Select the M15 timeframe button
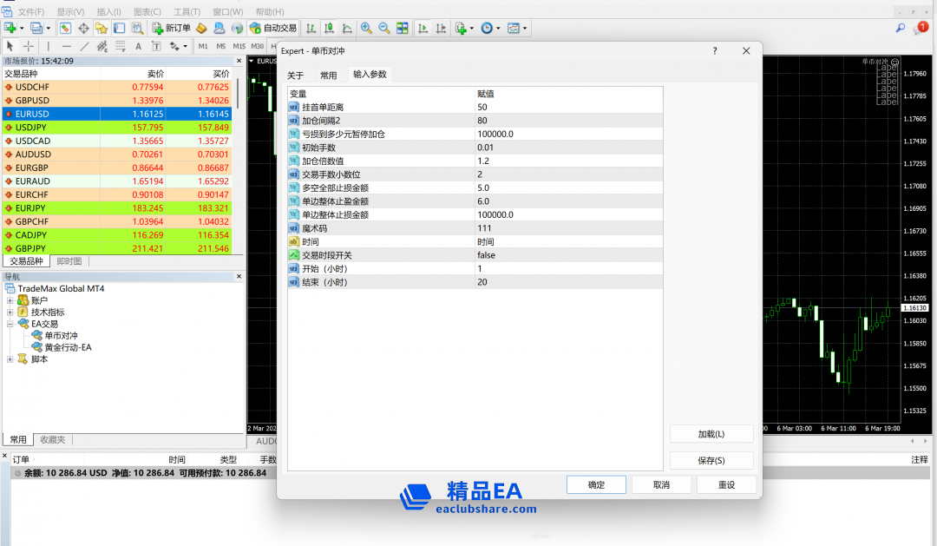 click(239, 46)
